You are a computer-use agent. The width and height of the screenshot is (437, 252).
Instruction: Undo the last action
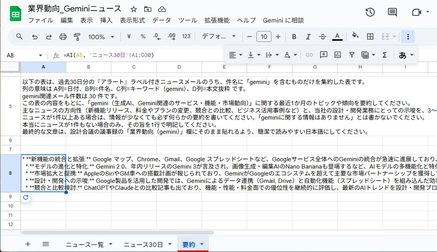click(x=34, y=37)
